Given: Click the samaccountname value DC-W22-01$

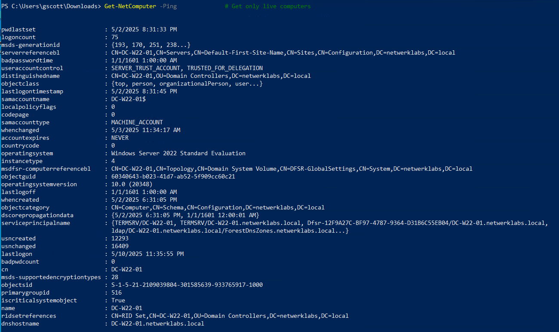Looking at the screenshot, I should coord(128,99).
